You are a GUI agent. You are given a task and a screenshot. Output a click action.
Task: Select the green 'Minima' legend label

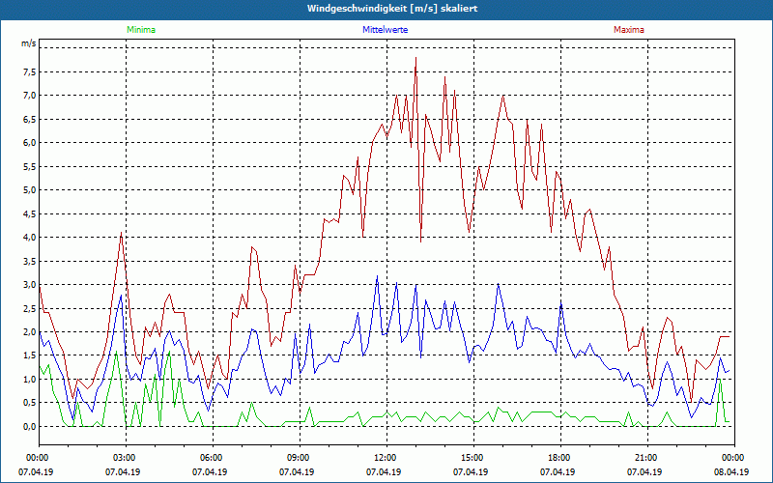pyautogui.click(x=141, y=30)
